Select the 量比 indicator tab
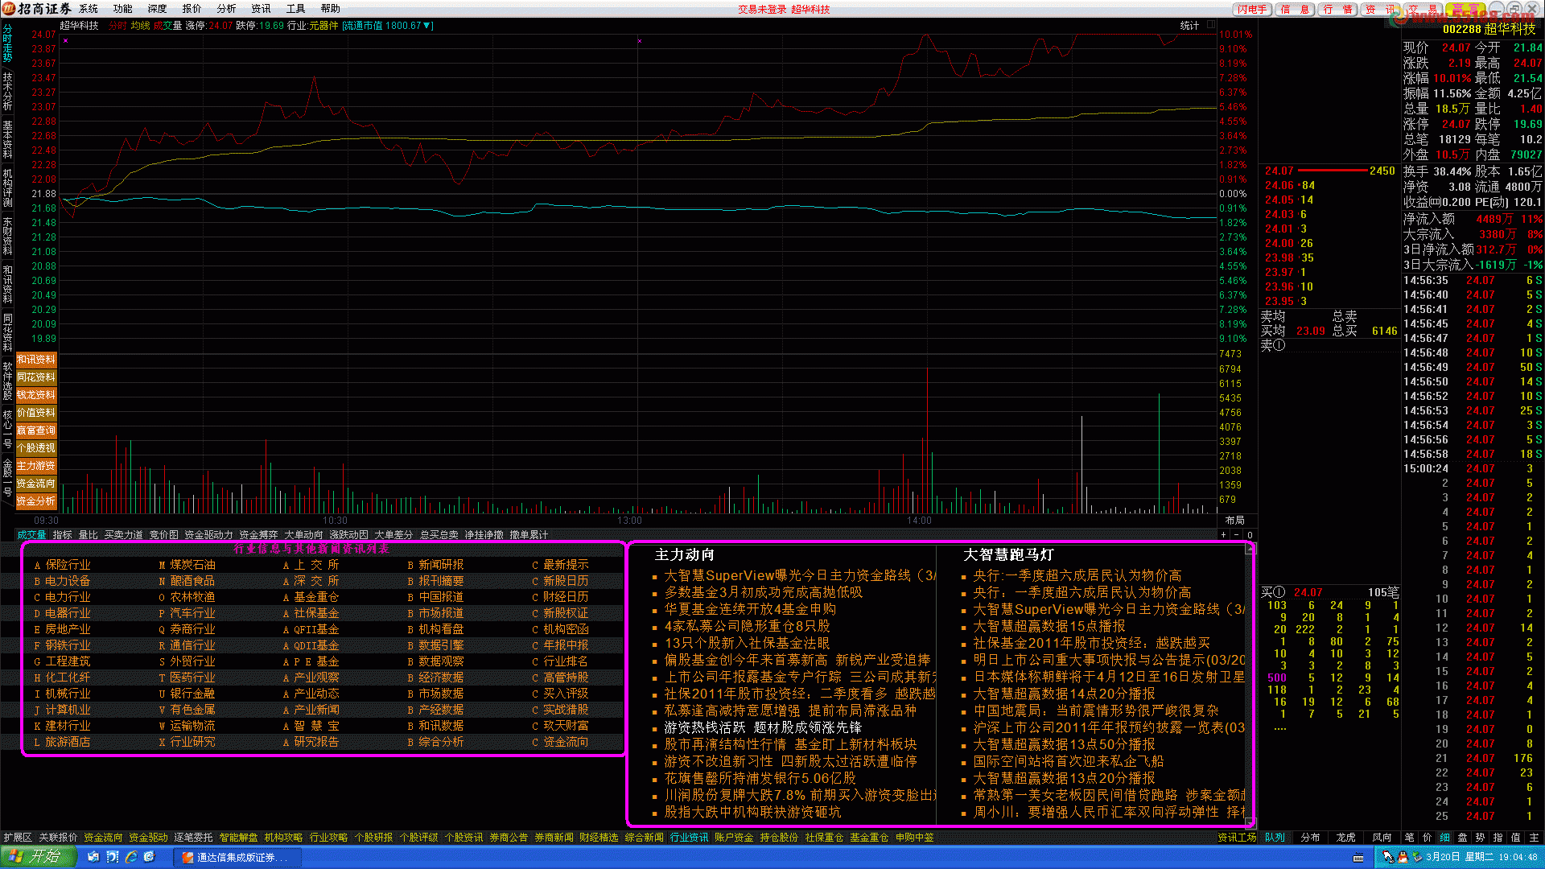1545x869 pixels. tap(89, 535)
